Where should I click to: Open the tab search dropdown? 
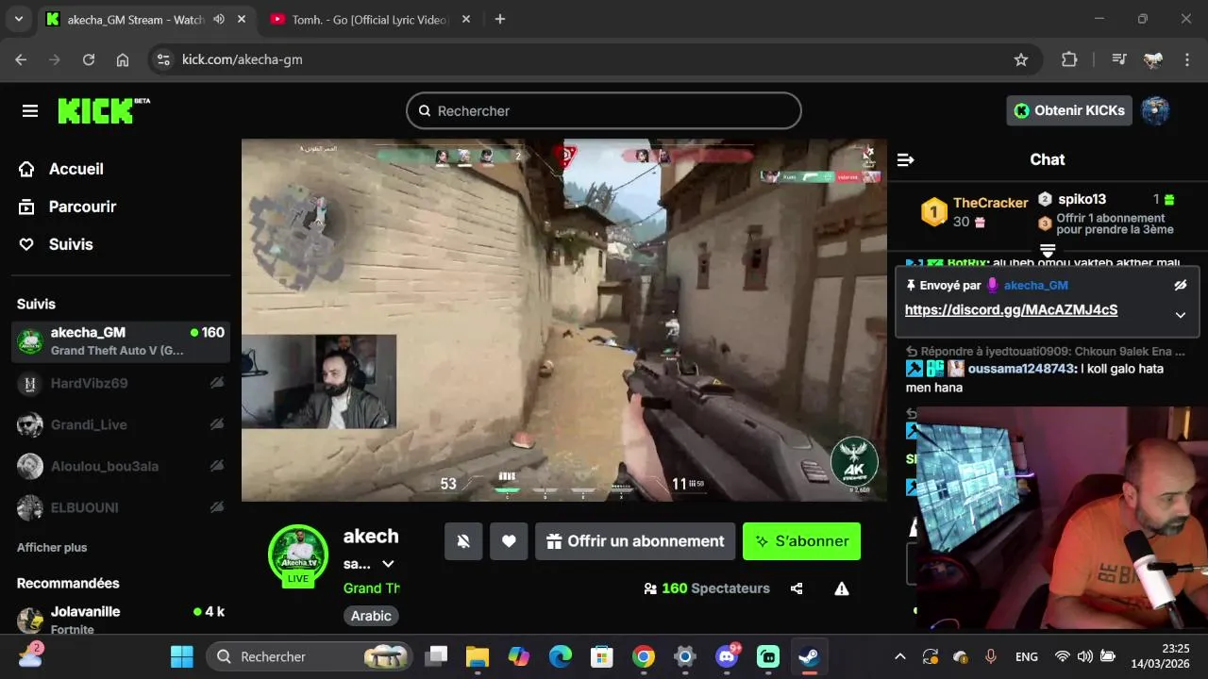19,19
